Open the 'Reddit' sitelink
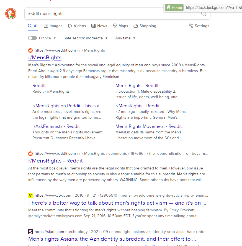The image size is (242, 246). point(39,85)
